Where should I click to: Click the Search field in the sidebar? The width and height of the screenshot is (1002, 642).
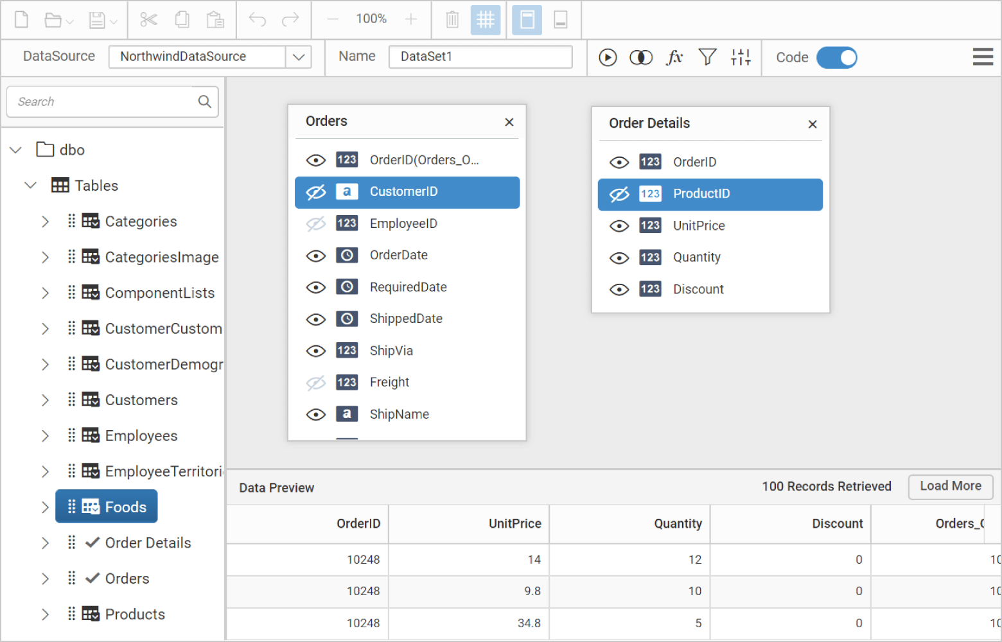pyautogui.click(x=103, y=101)
